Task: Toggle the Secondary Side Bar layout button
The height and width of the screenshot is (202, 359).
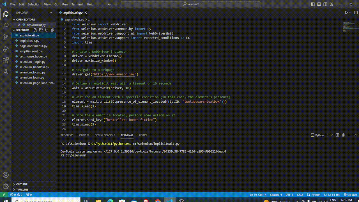Action: [x=325, y=4]
